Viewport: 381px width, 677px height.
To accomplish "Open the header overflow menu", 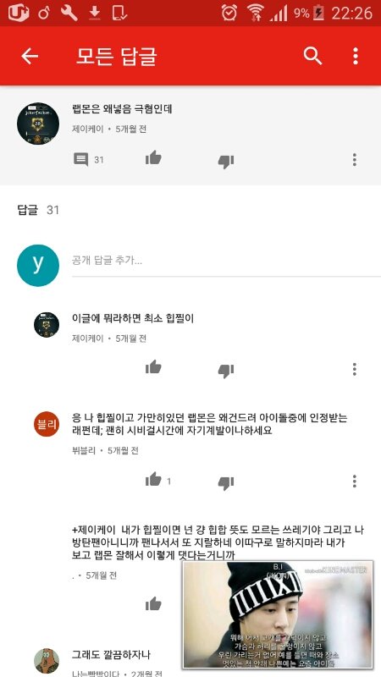I will [355, 56].
